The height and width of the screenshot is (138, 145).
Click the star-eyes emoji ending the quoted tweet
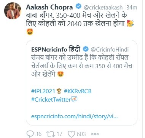point(61,74)
